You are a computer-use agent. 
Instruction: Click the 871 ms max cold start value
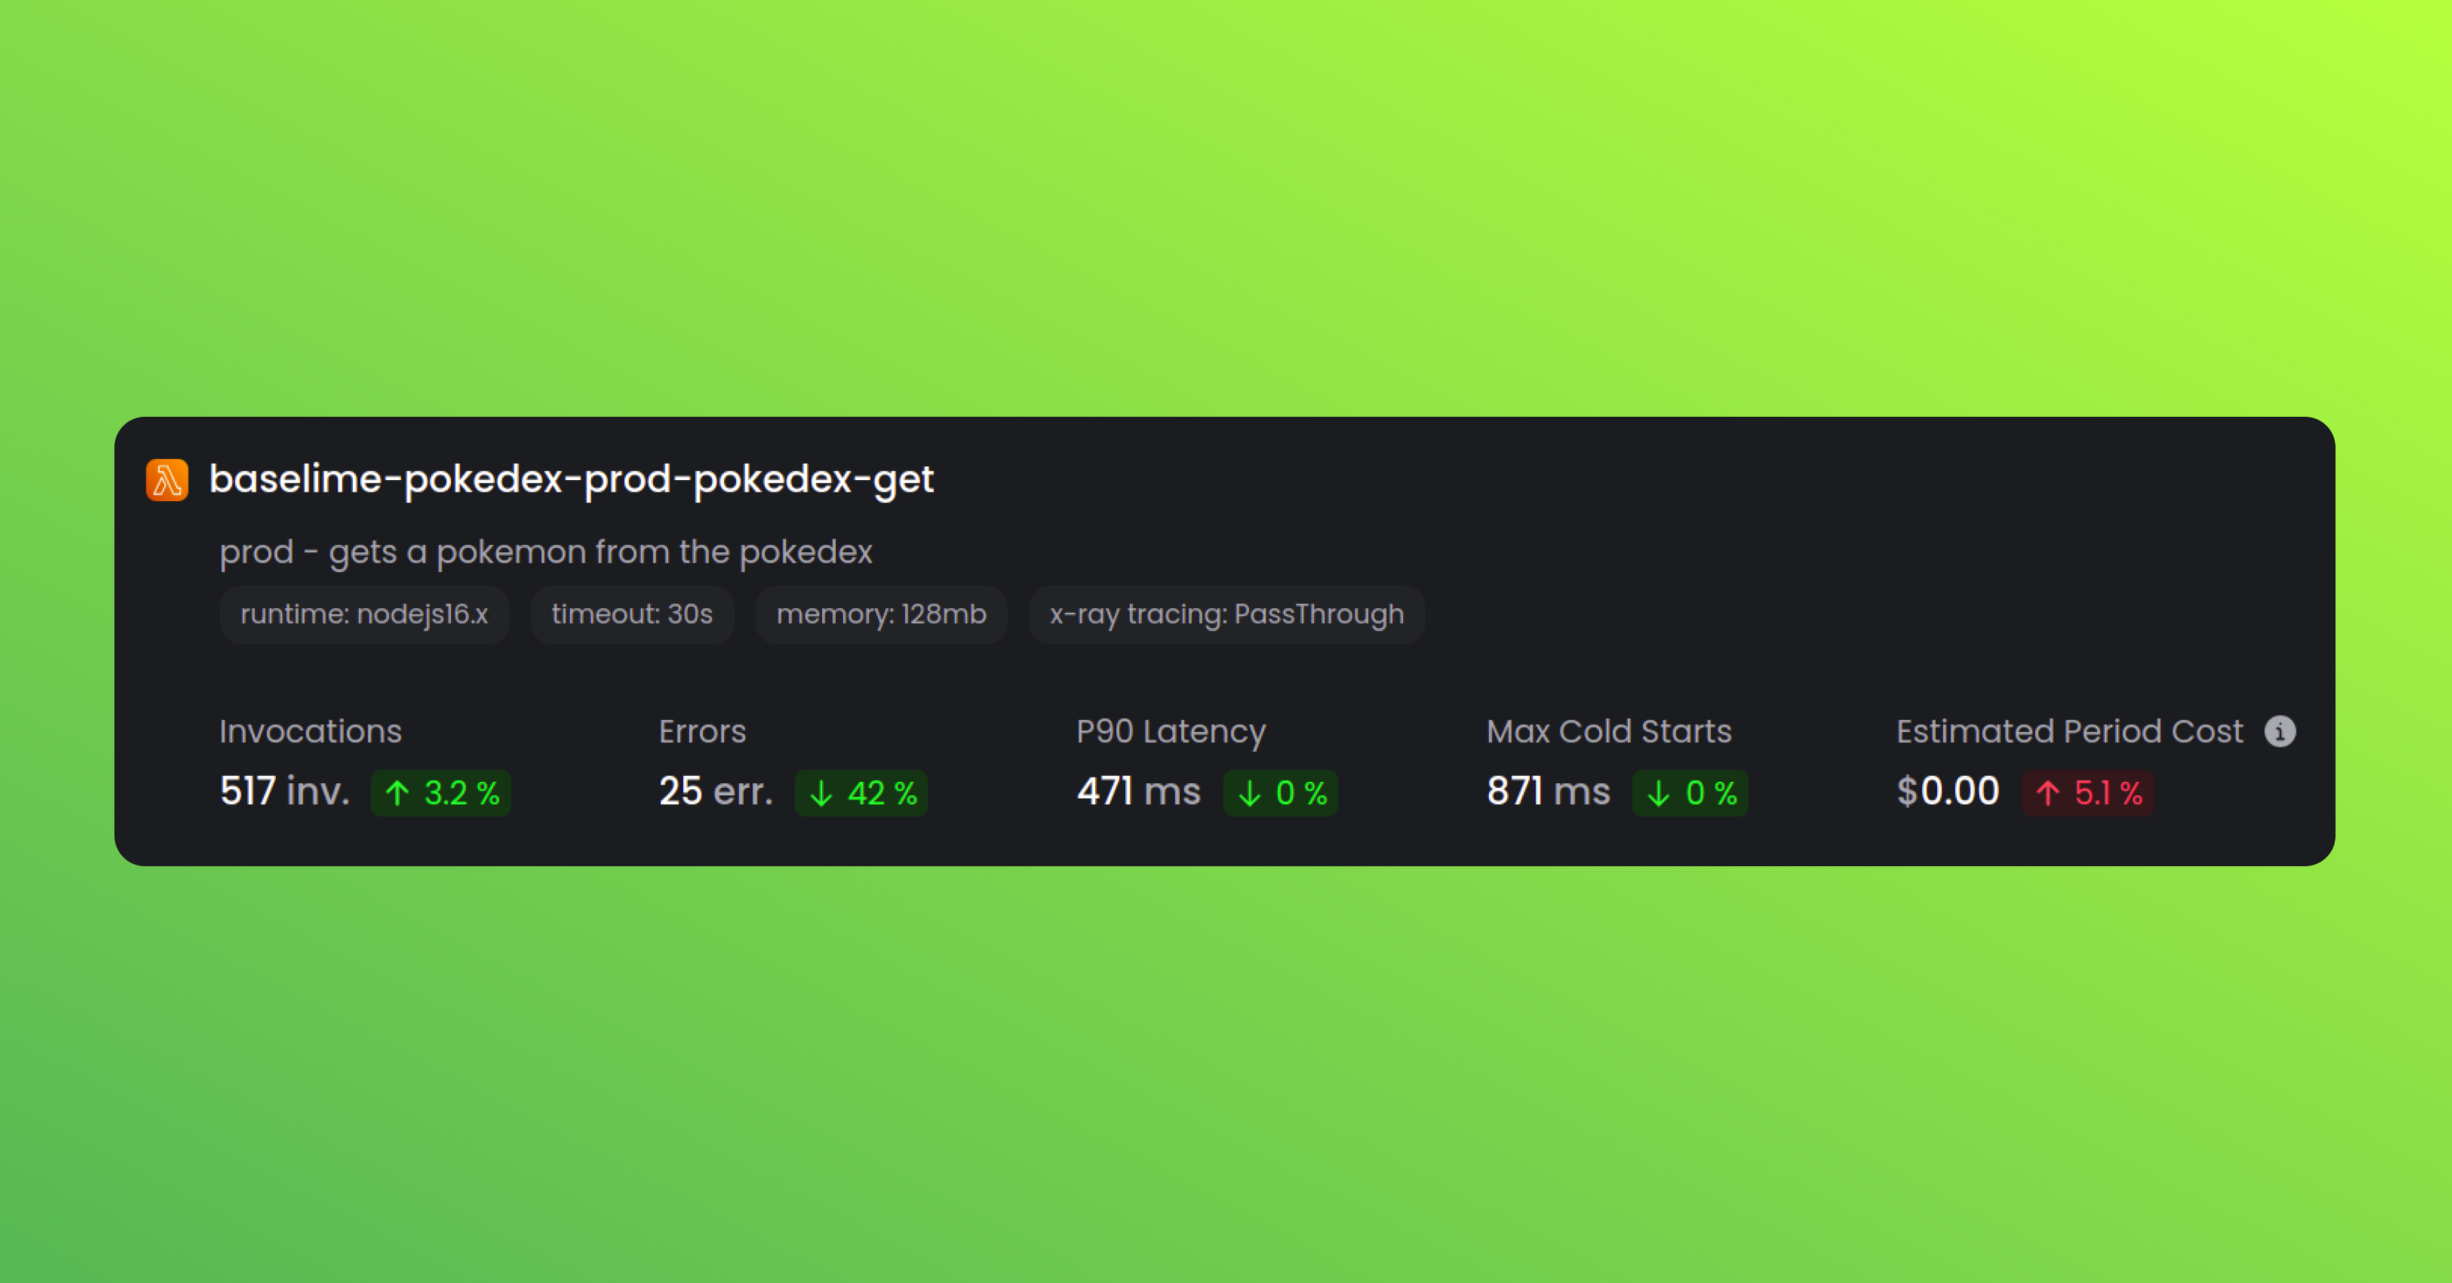click(x=1549, y=792)
